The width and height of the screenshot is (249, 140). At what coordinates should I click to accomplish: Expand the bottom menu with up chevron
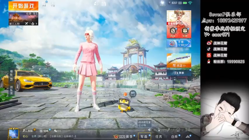point(188,136)
